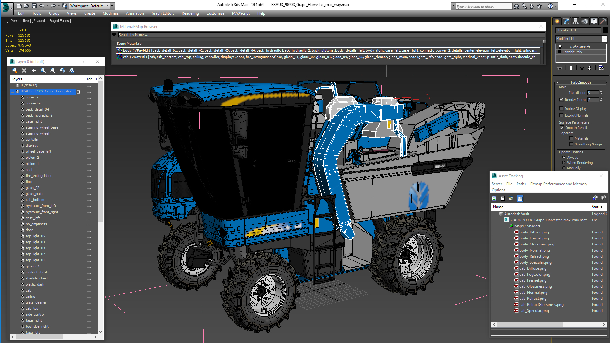Viewport: 610px width, 343px height.
Task: Click the Open File icon
Action: [x=27, y=6]
